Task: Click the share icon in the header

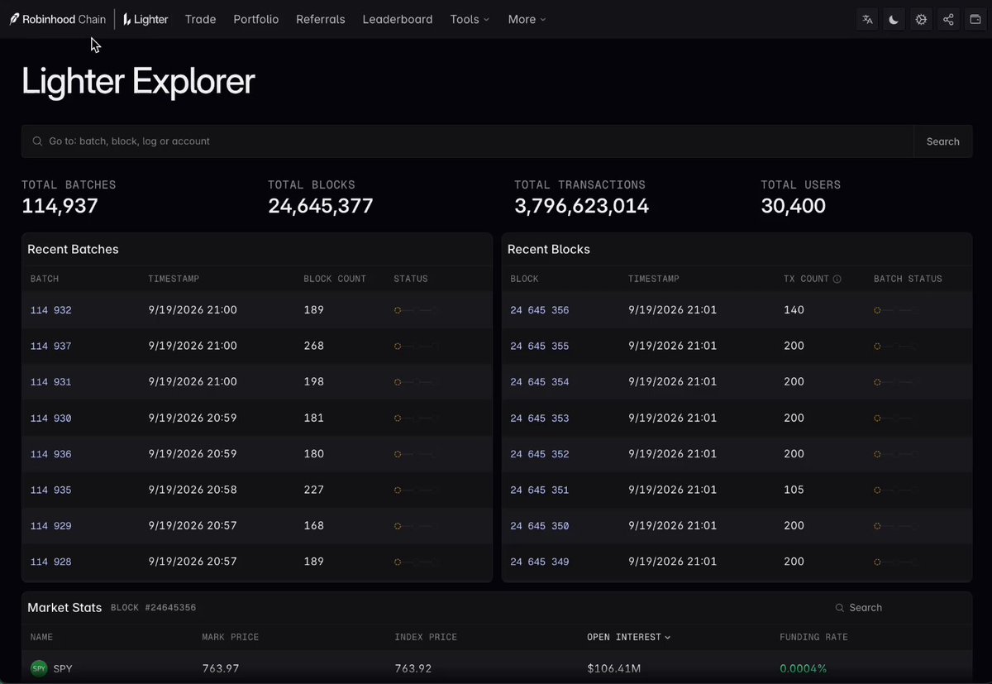Action: pyautogui.click(x=948, y=20)
